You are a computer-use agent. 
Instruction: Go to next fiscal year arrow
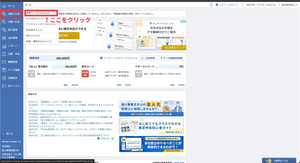point(279,5)
